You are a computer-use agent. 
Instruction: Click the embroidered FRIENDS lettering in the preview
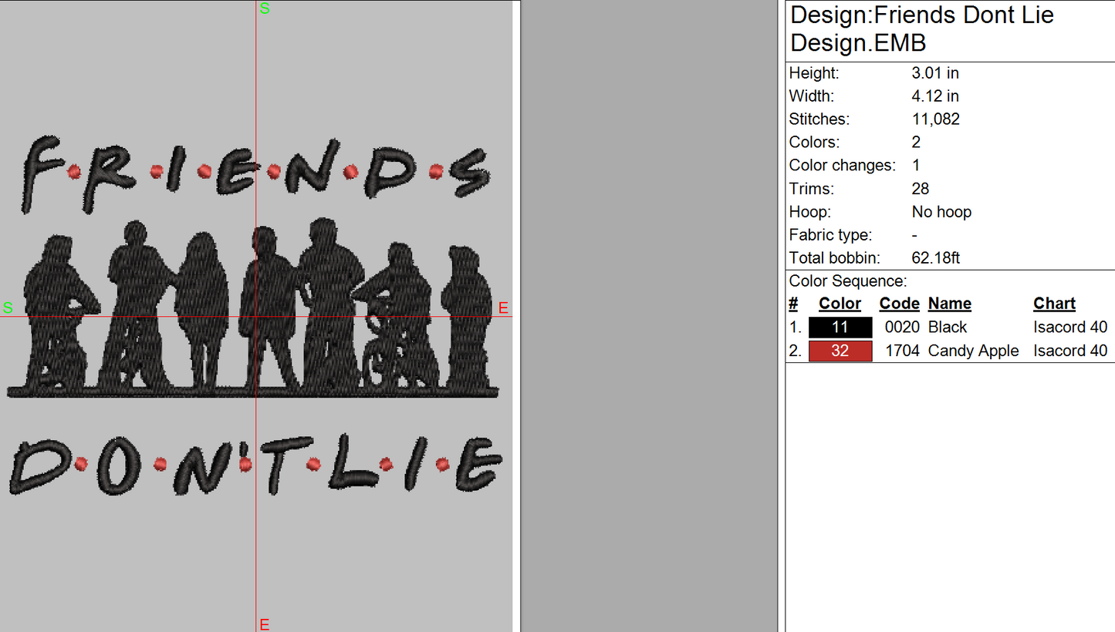pos(255,175)
